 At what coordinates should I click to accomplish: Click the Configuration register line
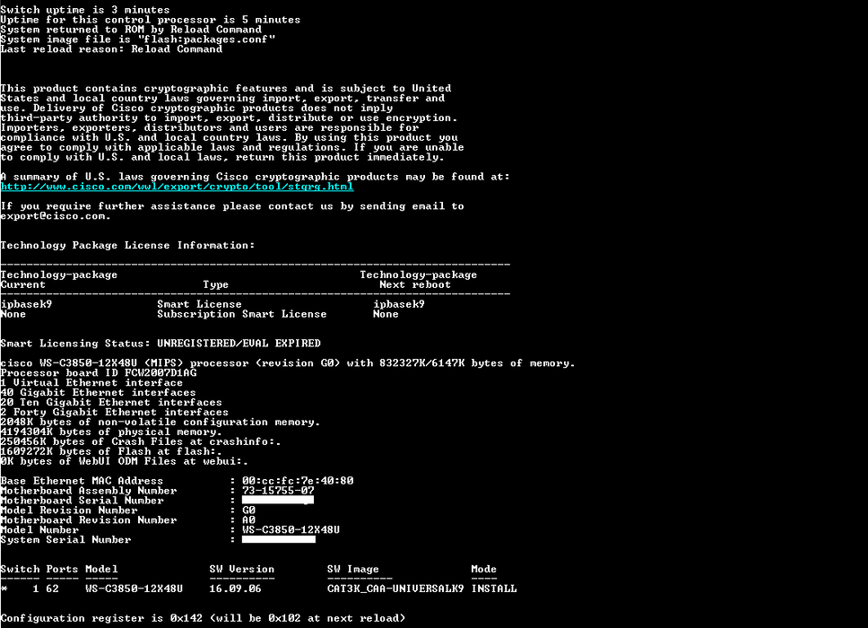tap(203, 618)
